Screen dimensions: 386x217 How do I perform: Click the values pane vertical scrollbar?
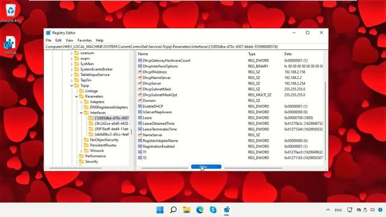[x=326, y=121]
